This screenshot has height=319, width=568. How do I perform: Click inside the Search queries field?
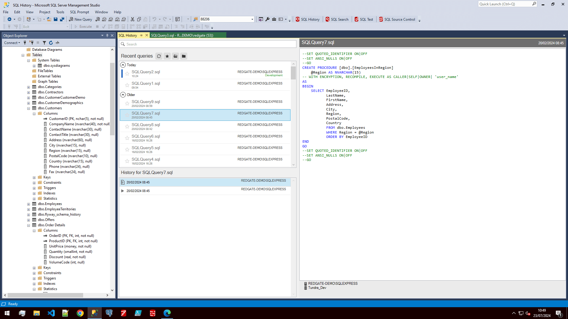[207, 44]
